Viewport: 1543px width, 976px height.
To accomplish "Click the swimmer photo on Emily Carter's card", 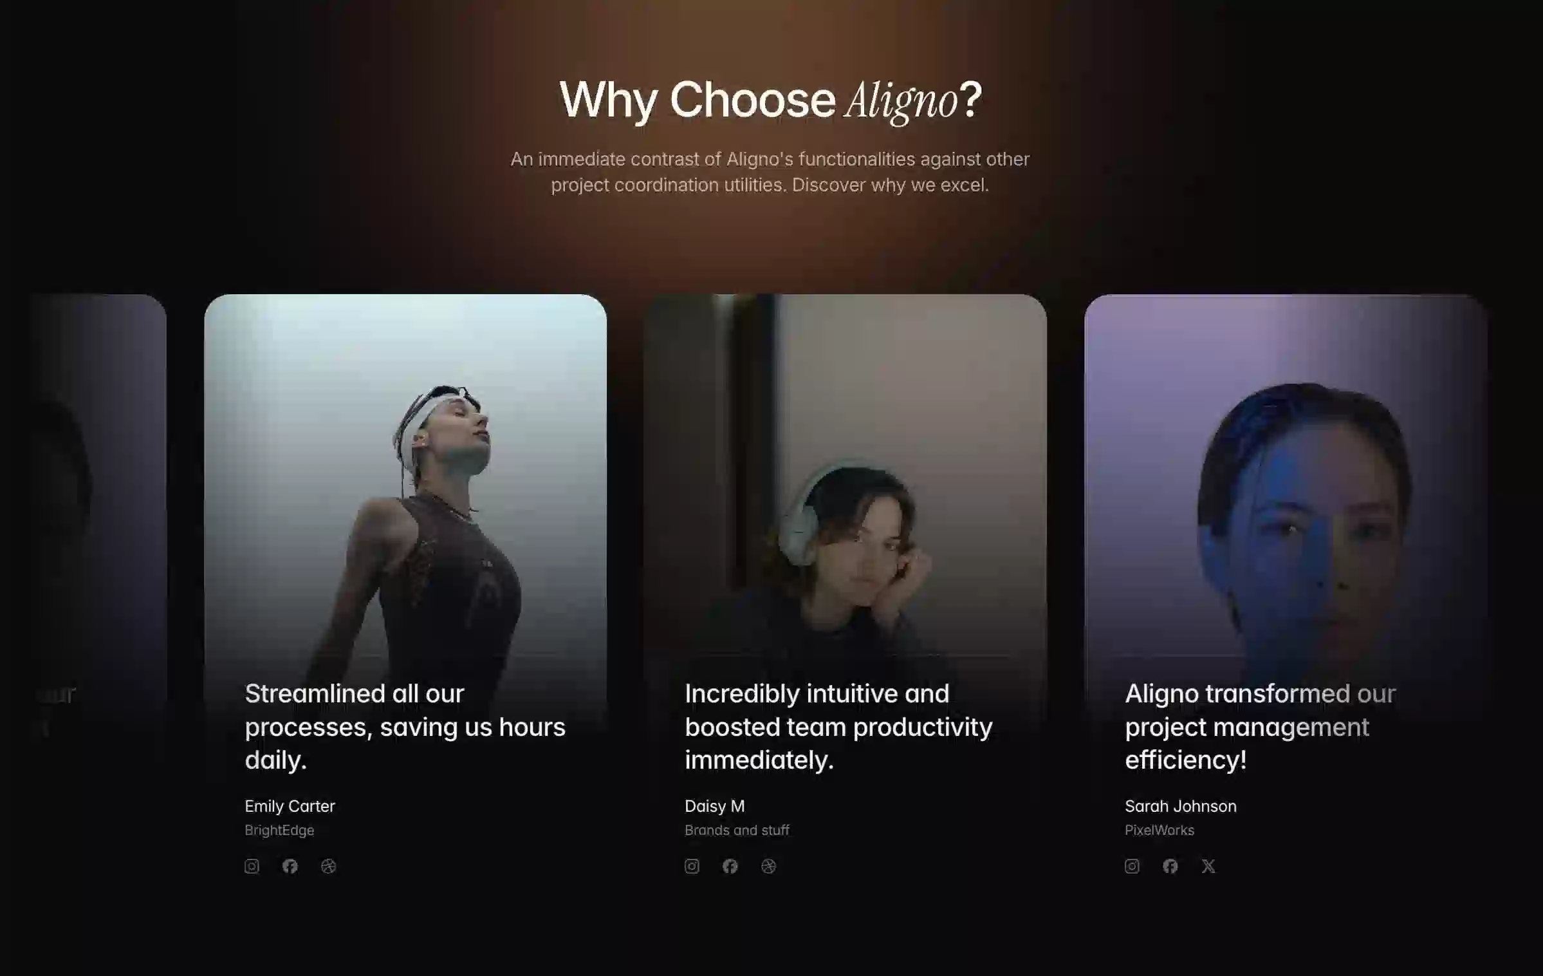I will click(x=405, y=483).
